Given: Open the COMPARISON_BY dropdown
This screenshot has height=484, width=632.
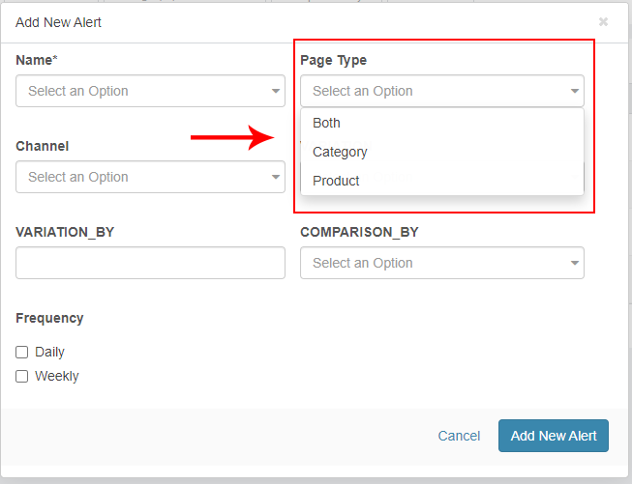Looking at the screenshot, I should [442, 263].
